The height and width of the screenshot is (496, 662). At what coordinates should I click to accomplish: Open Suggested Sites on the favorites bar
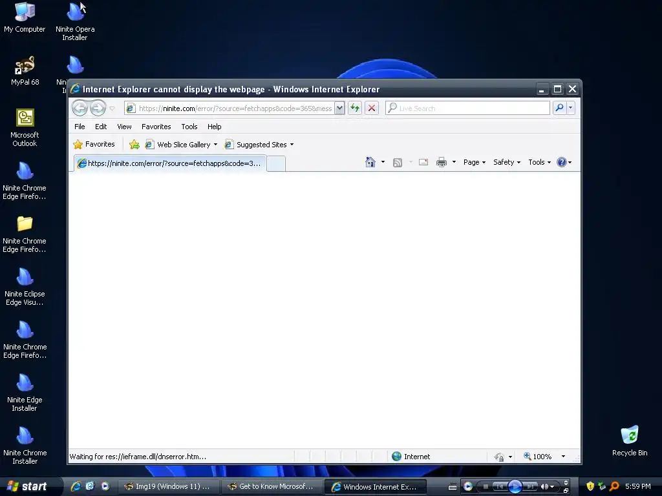(256, 145)
